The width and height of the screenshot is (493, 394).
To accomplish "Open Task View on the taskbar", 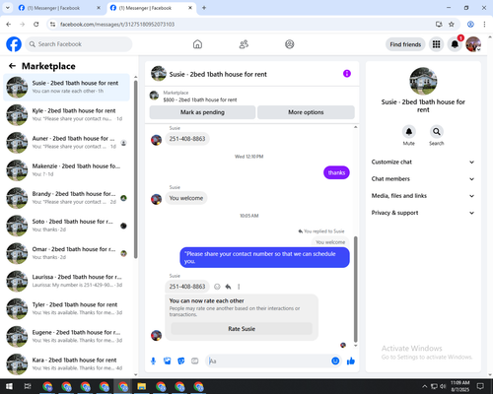I will tap(28, 386).
